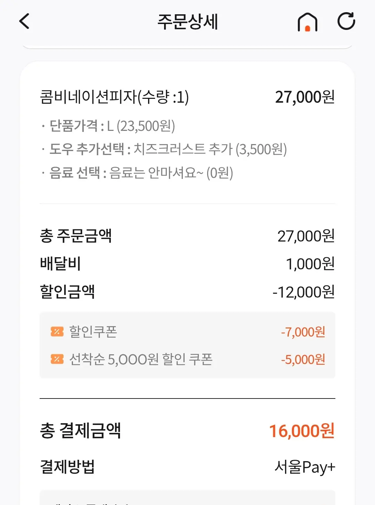Tap the 배달비 label

click(x=60, y=264)
